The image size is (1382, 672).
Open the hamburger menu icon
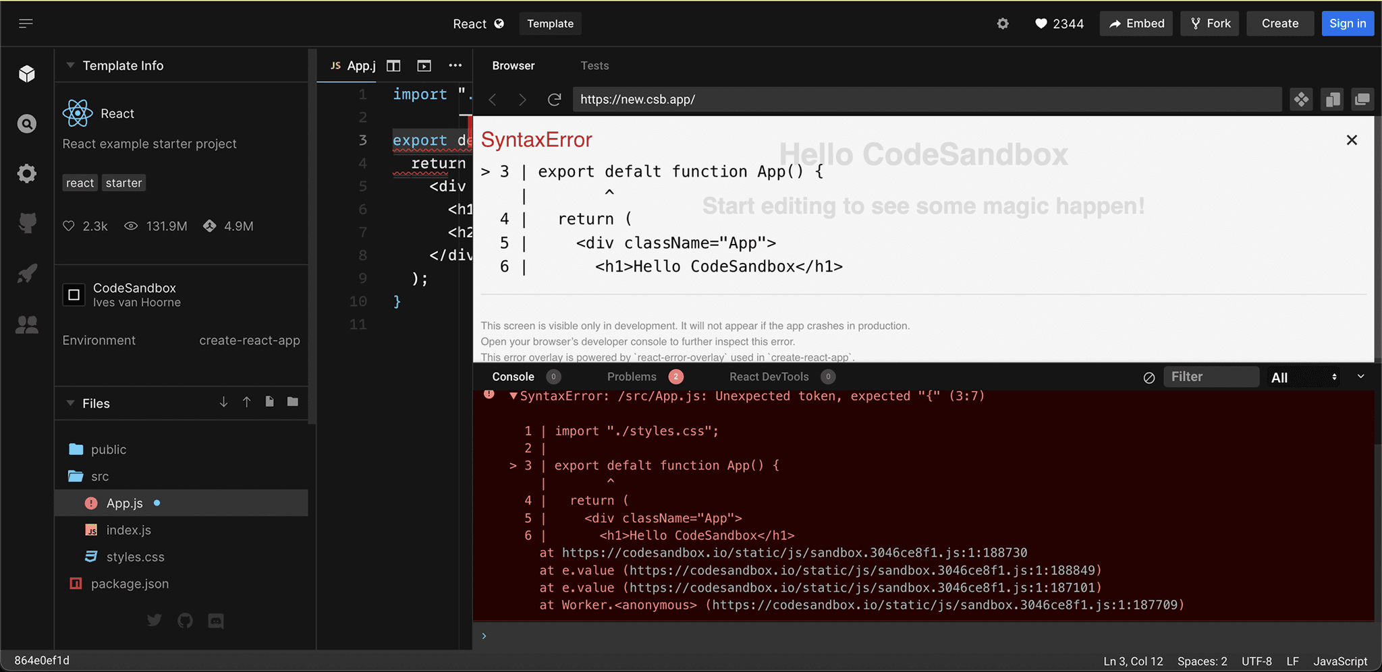(x=26, y=24)
